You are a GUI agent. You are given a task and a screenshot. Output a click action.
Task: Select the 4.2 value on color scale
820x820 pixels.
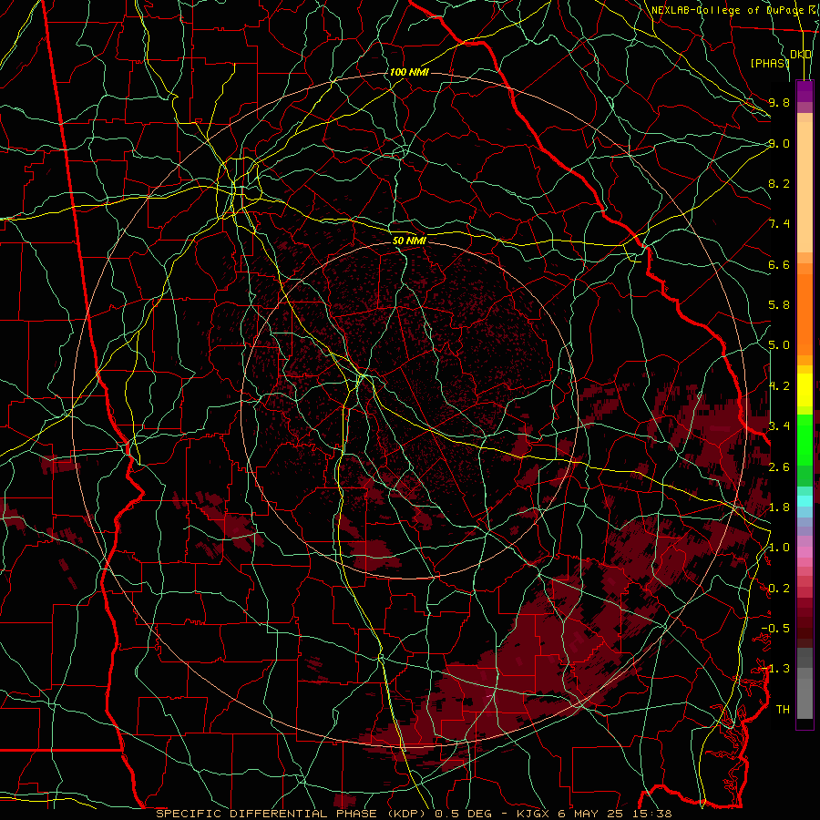click(779, 386)
